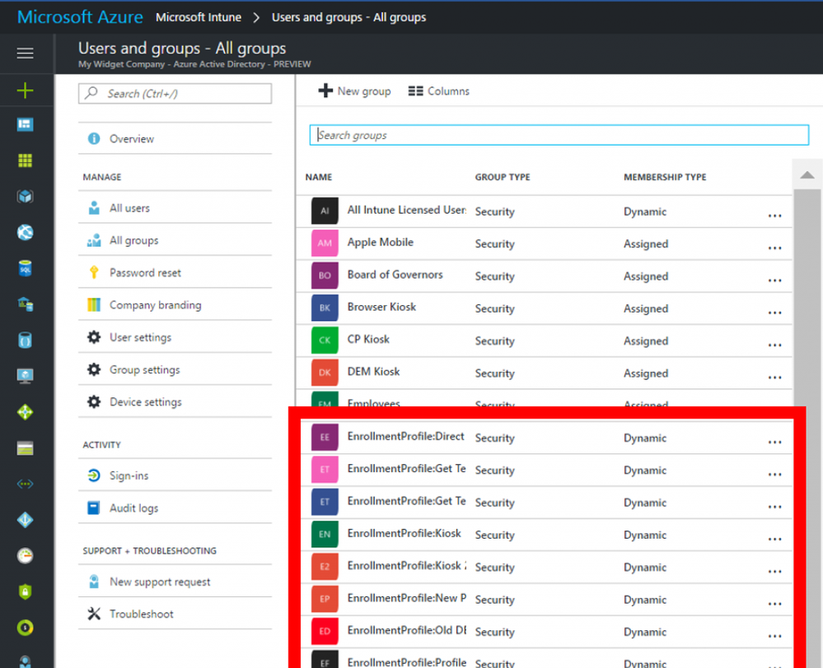Screen dimensions: 823x668
Task: Click Dynamic membership of All Intune Licensed Users
Action: (644, 211)
